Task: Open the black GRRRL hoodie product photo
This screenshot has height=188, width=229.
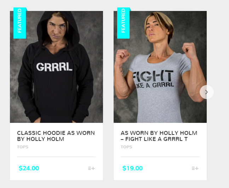Action: point(56,67)
